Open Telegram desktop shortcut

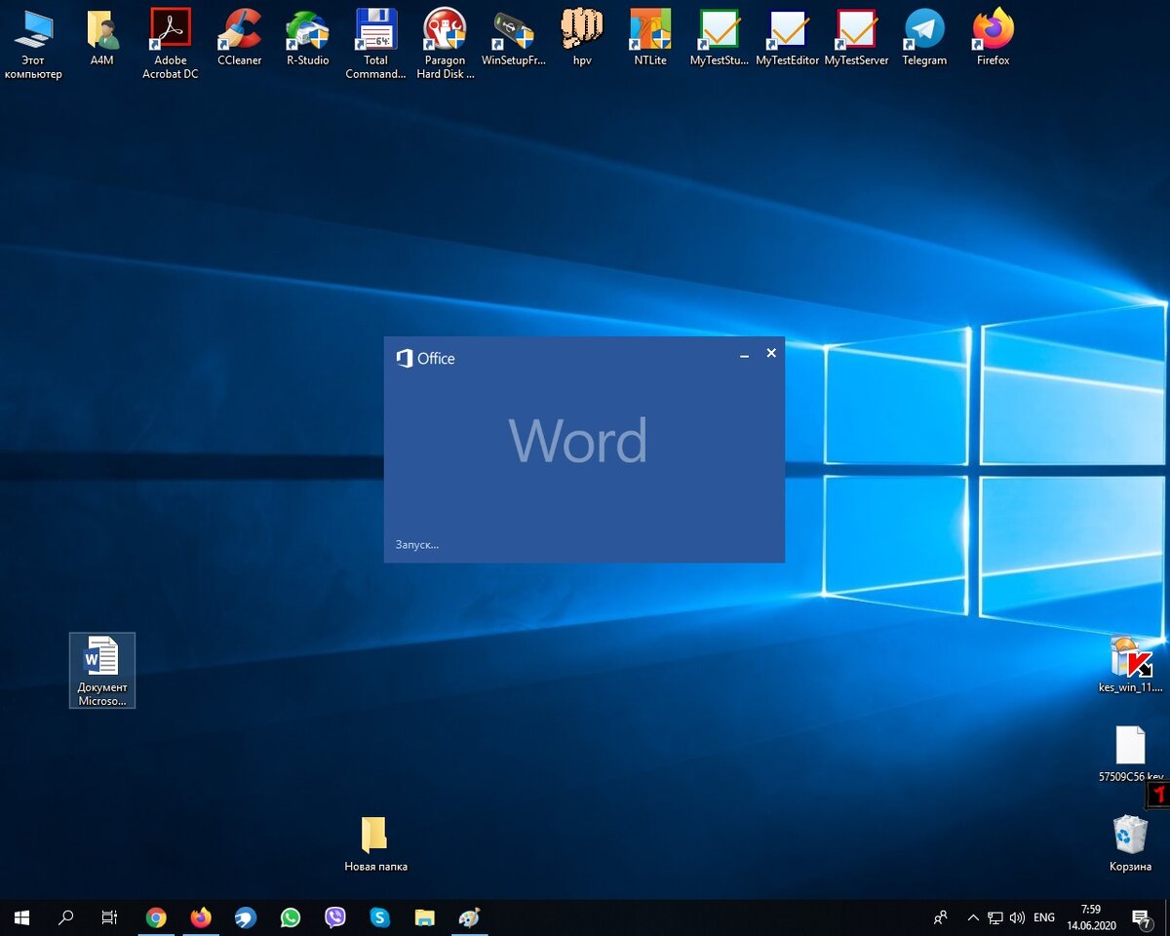[924, 39]
